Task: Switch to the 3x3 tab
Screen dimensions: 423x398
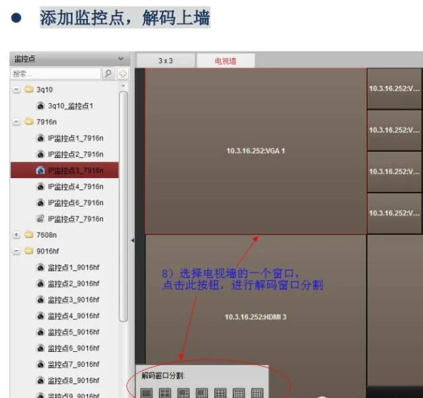Action: pyautogui.click(x=166, y=61)
